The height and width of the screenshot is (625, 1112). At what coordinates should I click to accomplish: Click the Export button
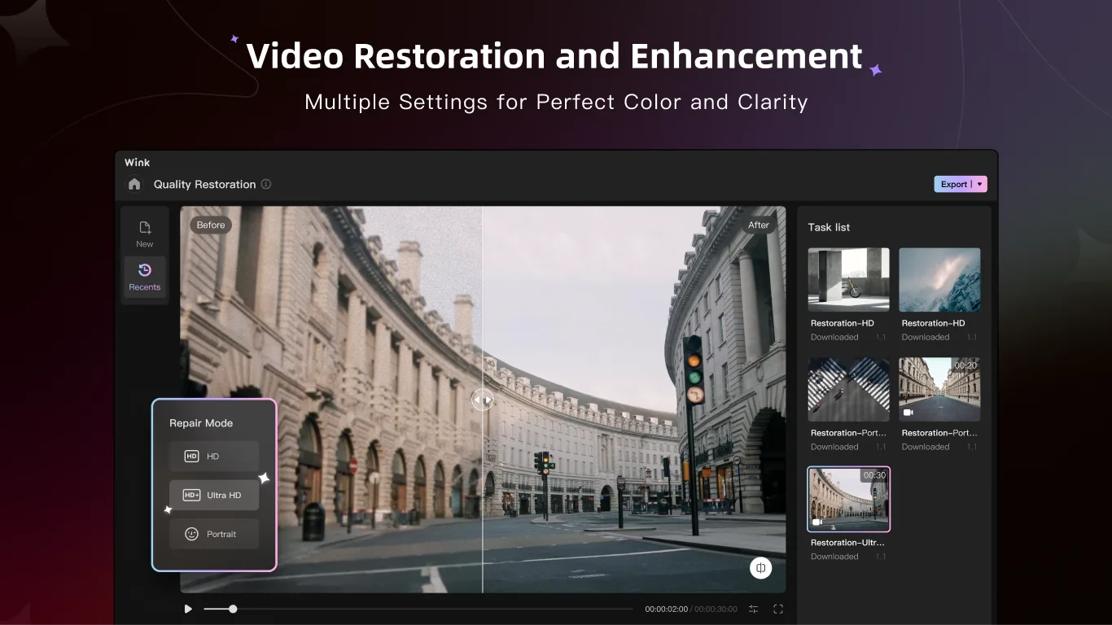pos(954,185)
